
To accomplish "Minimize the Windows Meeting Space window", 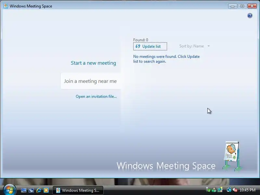I will (x=232, y=6).
